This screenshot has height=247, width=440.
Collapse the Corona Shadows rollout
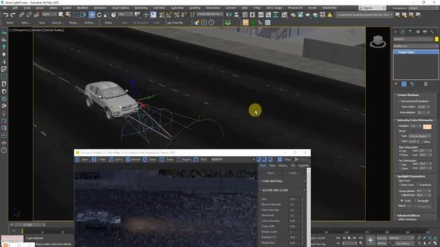(x=408, y=95)
